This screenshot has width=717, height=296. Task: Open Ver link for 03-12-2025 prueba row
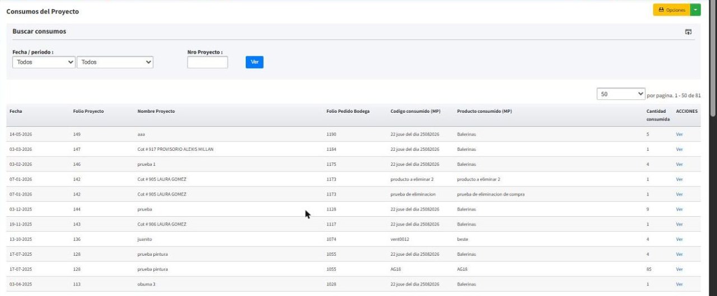point(679,209)
